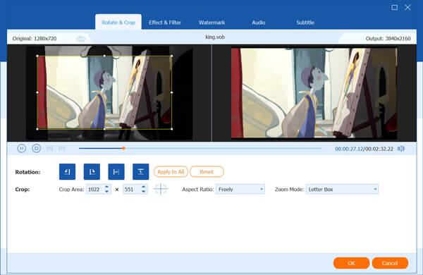Screen dimensions: 423x275
Task: Open the Zoom Mode dropdown
Action: [342, 189]
